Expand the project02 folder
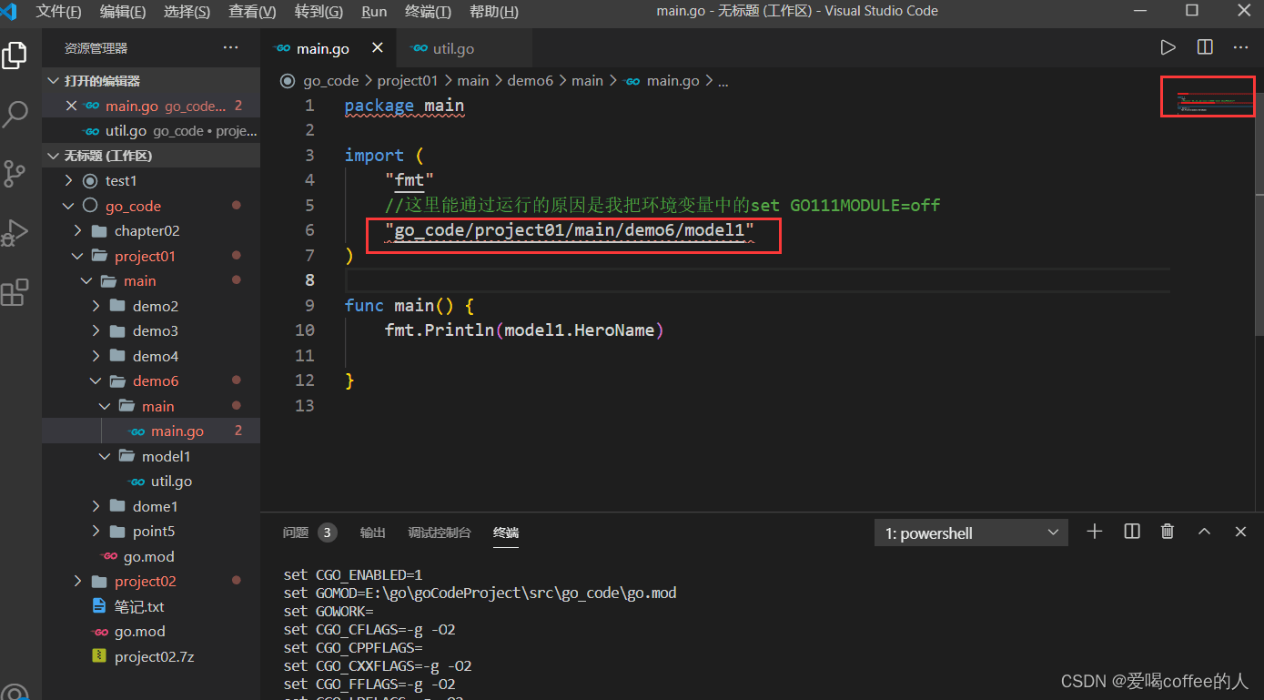 coord(151,581)
